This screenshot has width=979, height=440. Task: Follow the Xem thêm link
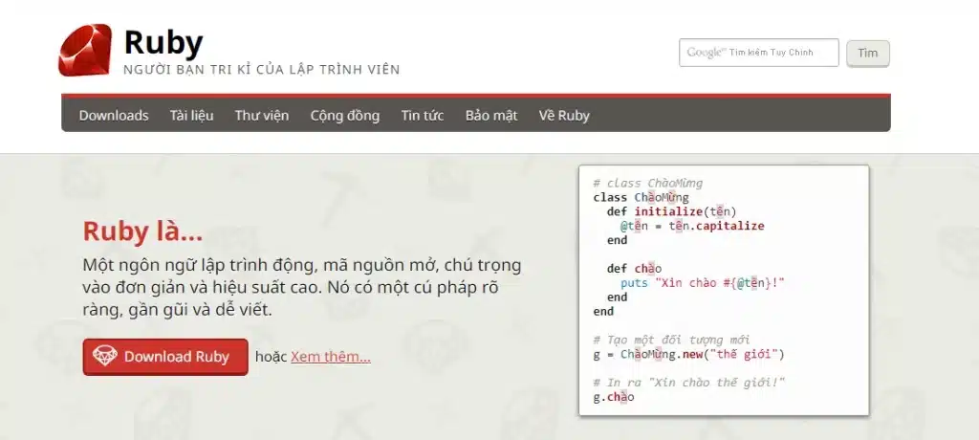331,357
